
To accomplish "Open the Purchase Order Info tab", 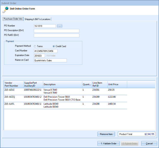I will pyautogui.click(x=13, y=19).
